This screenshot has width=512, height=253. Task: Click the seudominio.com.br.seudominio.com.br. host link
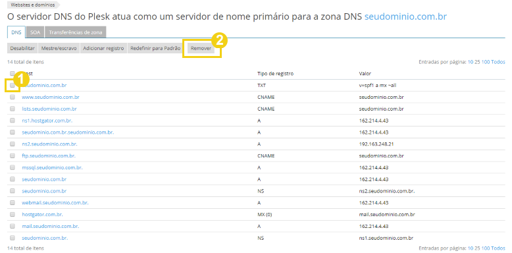[x=68, y=132]
